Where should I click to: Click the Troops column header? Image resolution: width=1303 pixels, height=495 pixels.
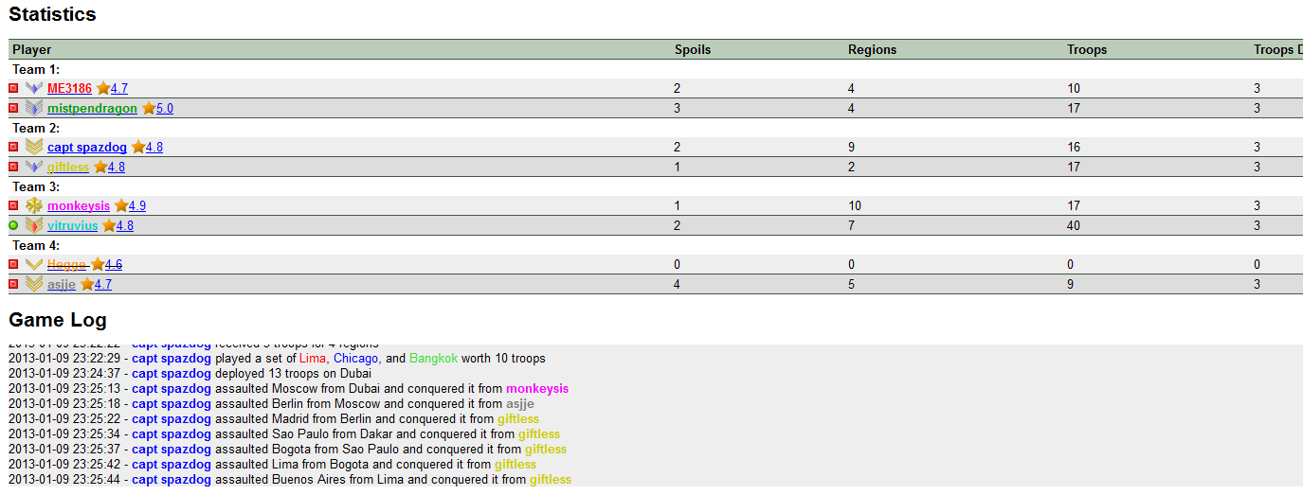pyautogui.click(x=1086, y=49)
